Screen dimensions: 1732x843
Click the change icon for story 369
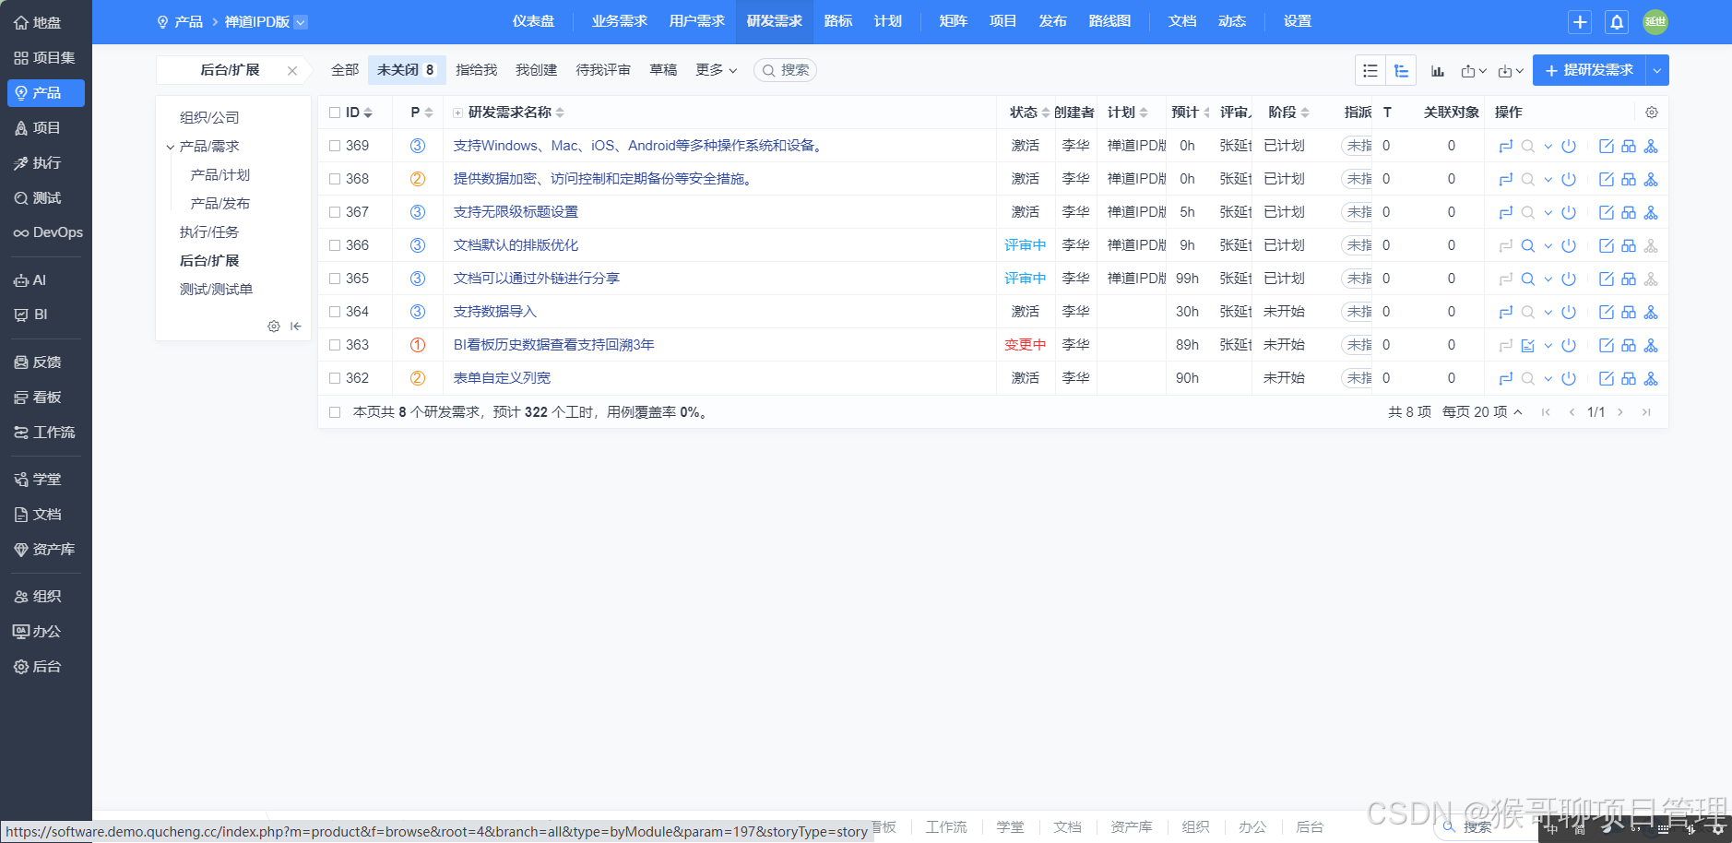[1505, 146]
